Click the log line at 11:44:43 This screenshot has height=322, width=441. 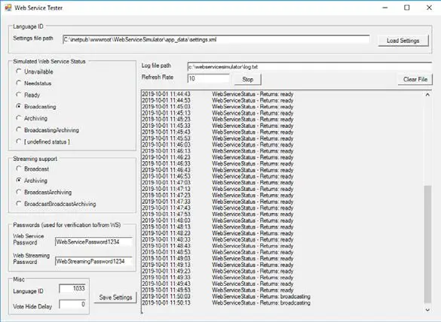[x=218, y=94]
